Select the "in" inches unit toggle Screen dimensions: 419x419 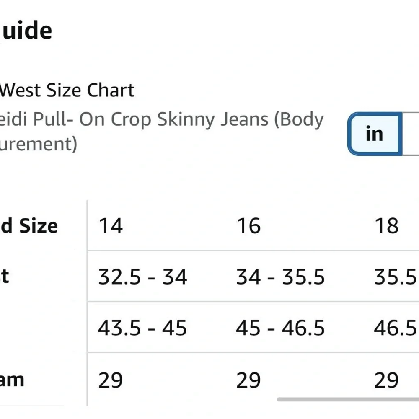[374, 134]
